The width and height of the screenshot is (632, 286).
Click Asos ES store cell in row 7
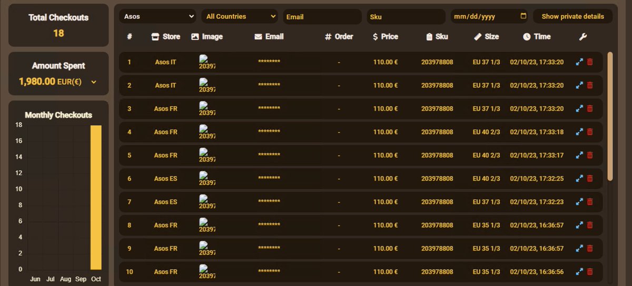[165, 202]
